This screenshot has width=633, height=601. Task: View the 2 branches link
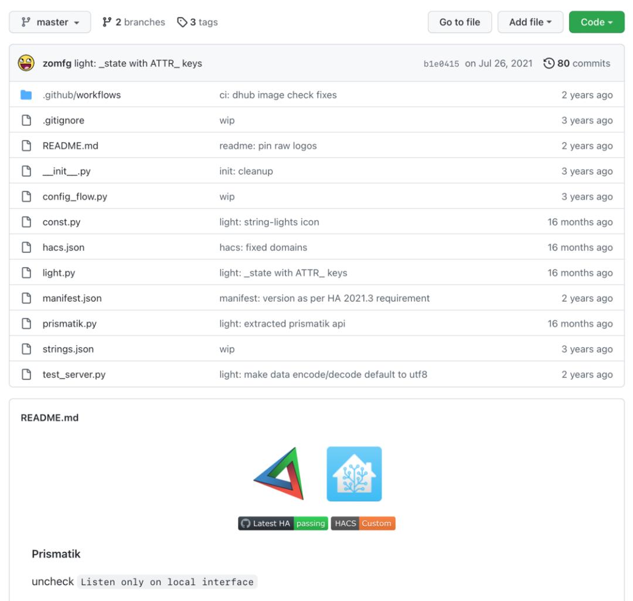click(x=134, y=22)
